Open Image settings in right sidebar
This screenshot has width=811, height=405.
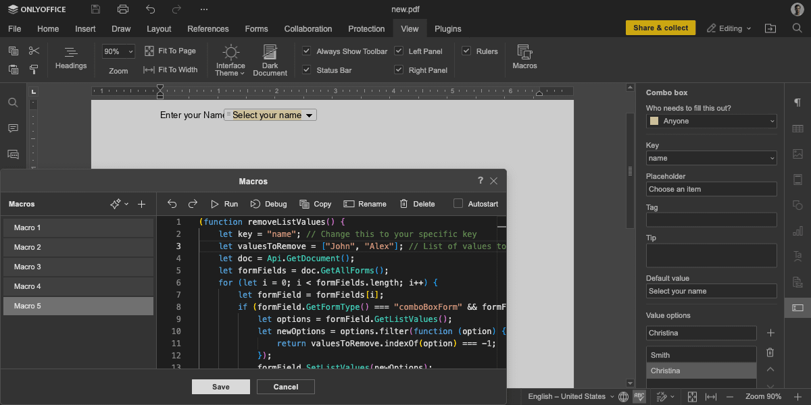point(797,154)
